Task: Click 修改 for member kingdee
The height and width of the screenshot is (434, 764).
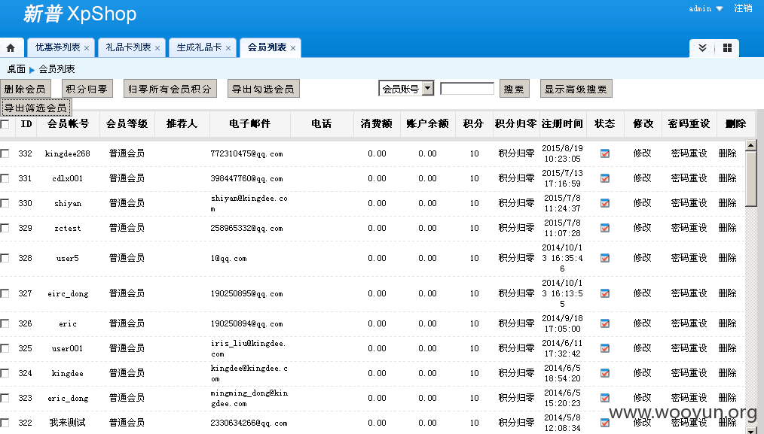Action: pyautogui.click(x=642, y=372)
